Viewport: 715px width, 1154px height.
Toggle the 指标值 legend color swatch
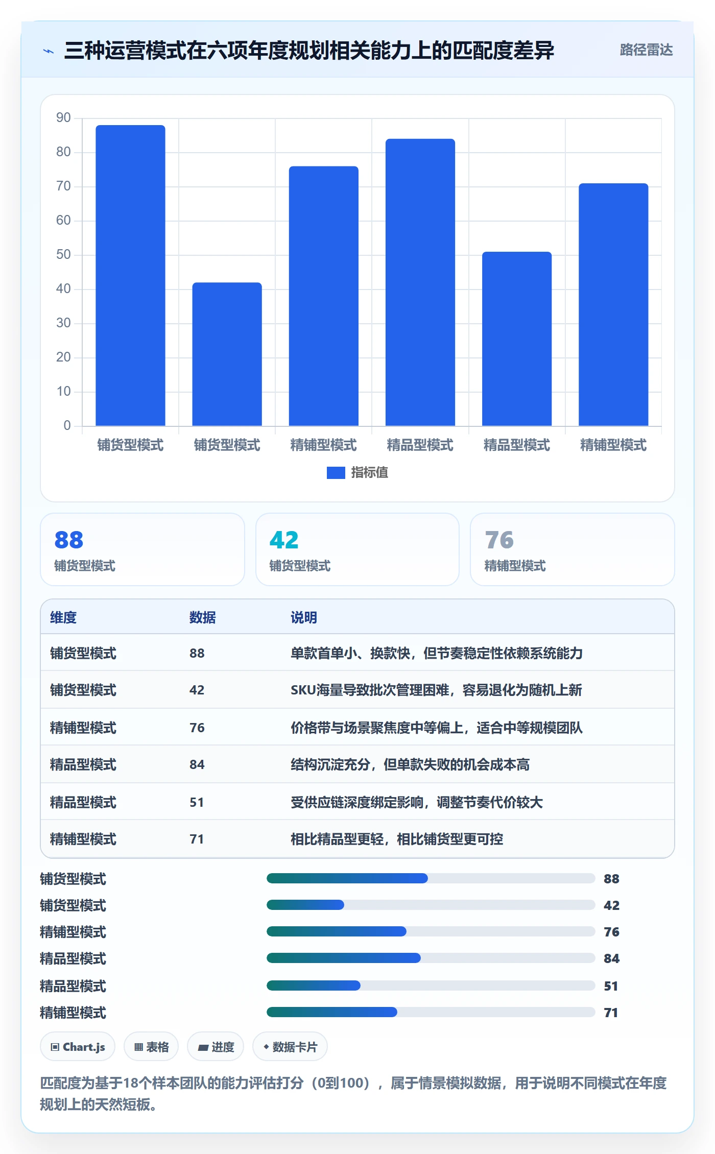click(x=336, y=473)
